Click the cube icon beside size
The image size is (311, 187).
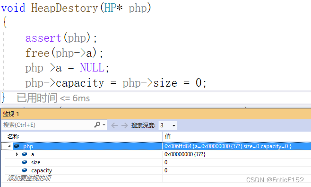tap(25, 162)
